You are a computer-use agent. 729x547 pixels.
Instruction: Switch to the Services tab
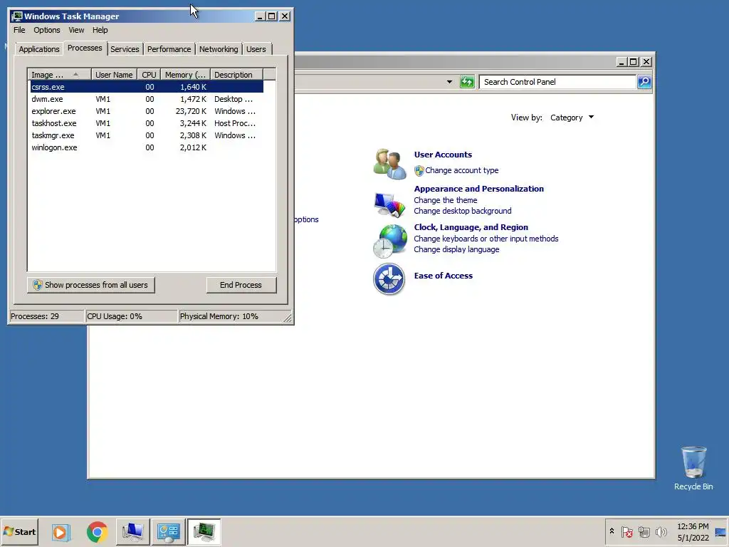pyautogui.click(x=125, y=49)
